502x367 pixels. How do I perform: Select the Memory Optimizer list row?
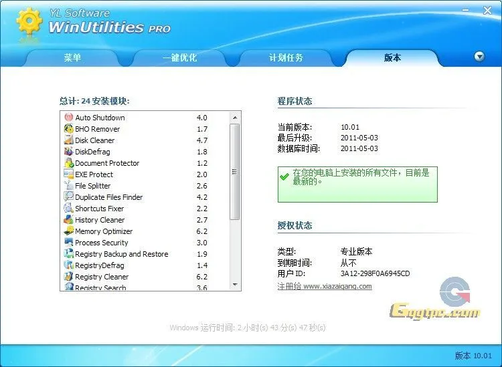tap(145, 231)
